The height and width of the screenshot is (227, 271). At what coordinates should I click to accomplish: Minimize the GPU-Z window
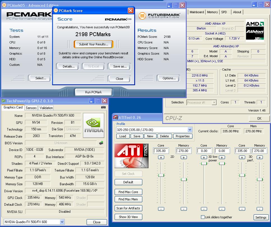pyautogui.click(x=92, y=101)
